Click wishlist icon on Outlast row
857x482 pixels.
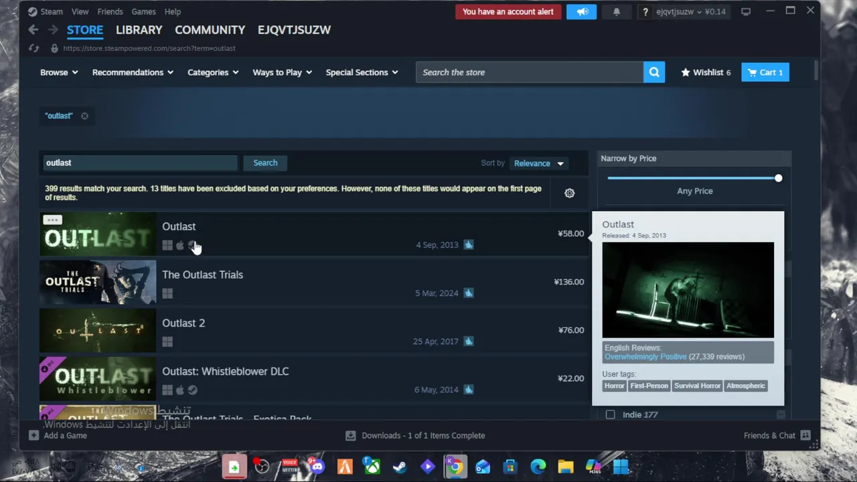[x=469, y=245]
